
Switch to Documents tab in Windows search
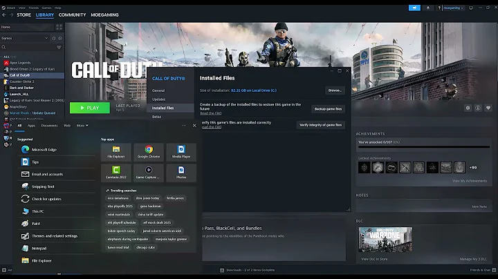[x=50, y=126]
